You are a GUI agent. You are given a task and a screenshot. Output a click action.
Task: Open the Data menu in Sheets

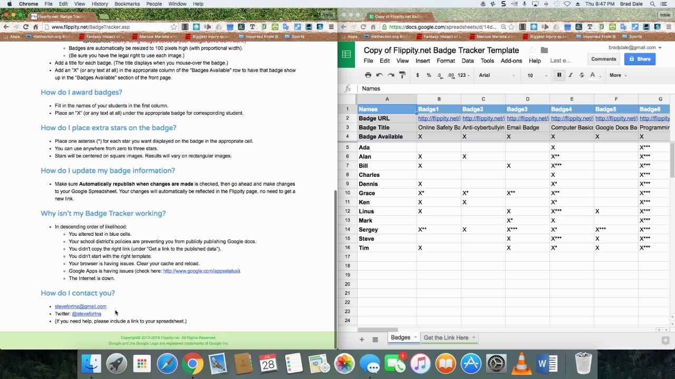(468, 61)
